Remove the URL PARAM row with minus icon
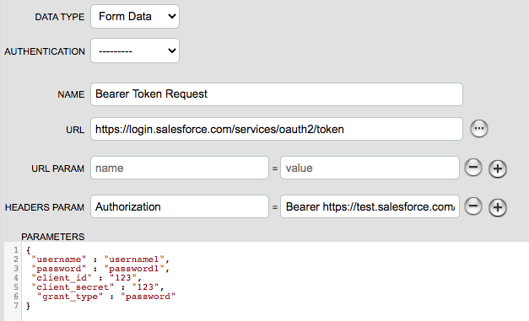Image resolution: width=529 pixels, height=321 pixels. click(473, 168)
